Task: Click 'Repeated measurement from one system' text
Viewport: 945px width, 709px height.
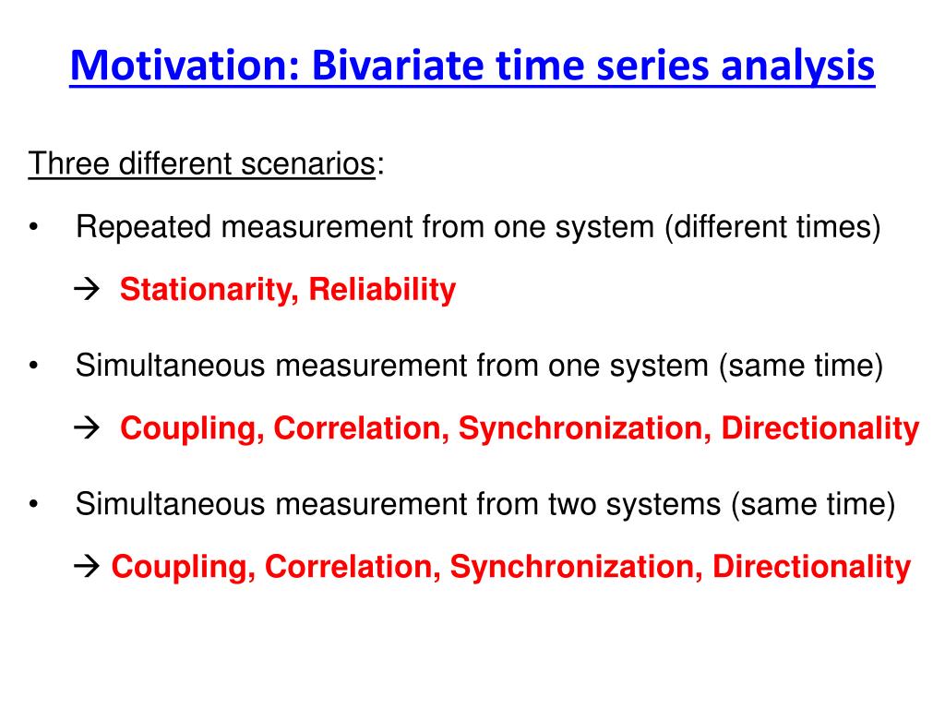Action: 365,227
